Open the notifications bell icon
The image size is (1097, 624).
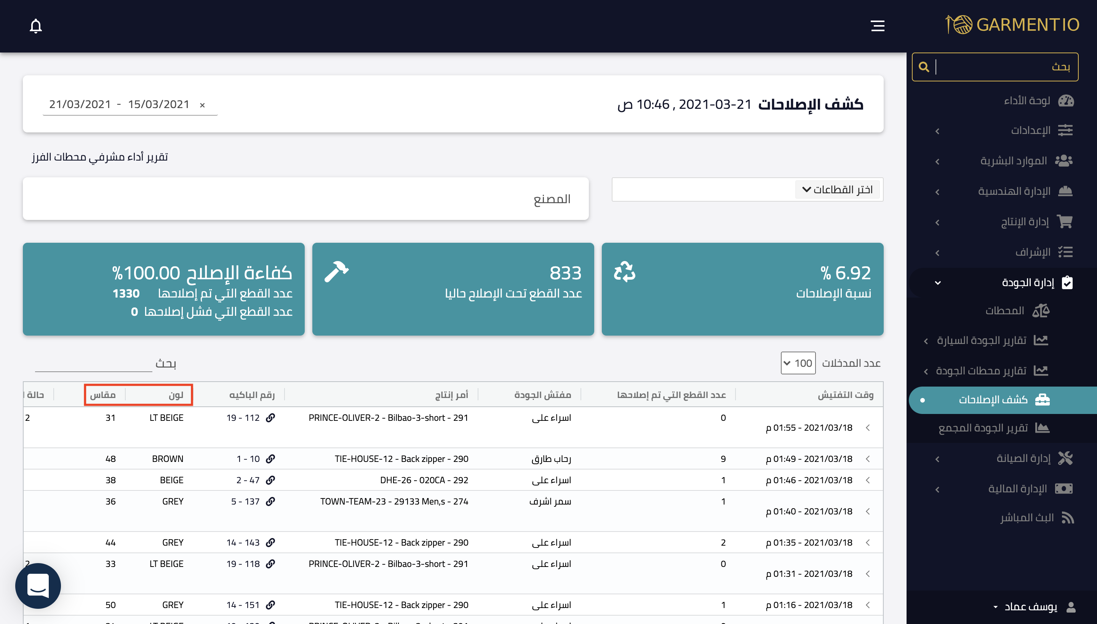click(x=35, y=26)
